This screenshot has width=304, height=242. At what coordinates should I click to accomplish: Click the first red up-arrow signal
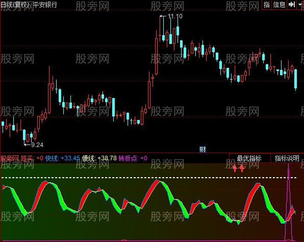tap(235, 168)
